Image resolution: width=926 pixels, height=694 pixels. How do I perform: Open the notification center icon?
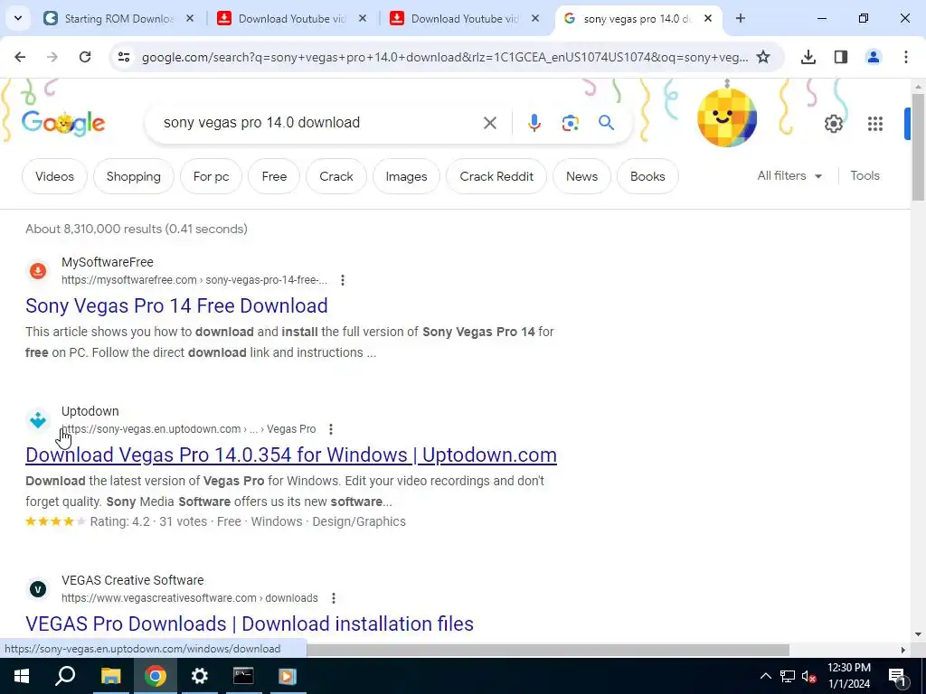[x=897, y=676]
